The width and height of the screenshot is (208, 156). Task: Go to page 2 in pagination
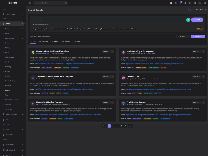(x=113, y=126)
